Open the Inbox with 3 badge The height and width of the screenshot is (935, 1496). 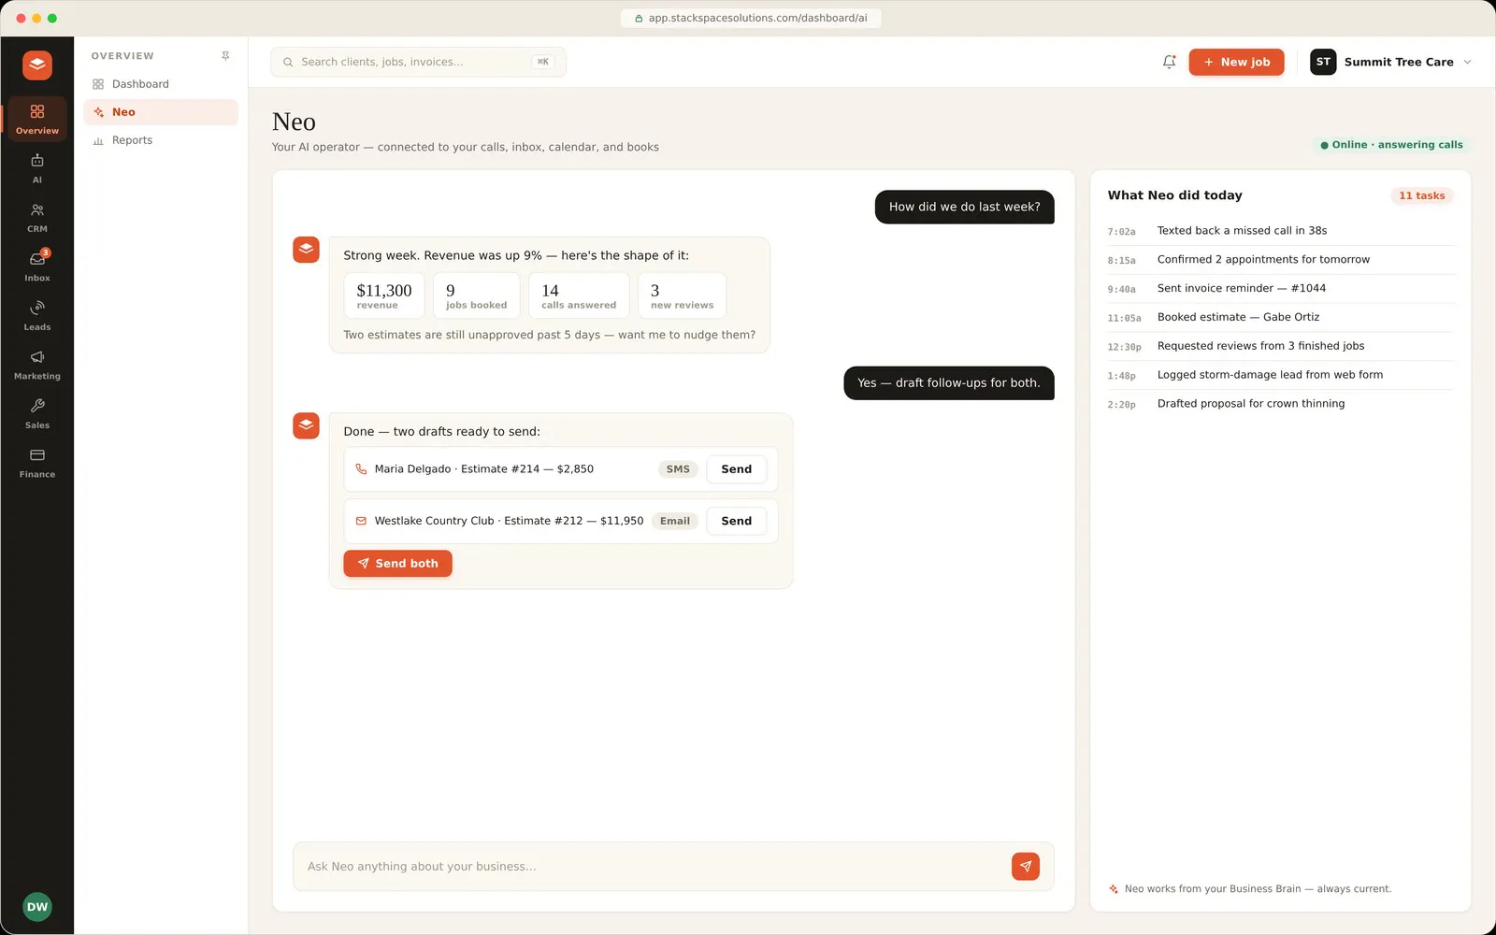[x=37, y=266]
